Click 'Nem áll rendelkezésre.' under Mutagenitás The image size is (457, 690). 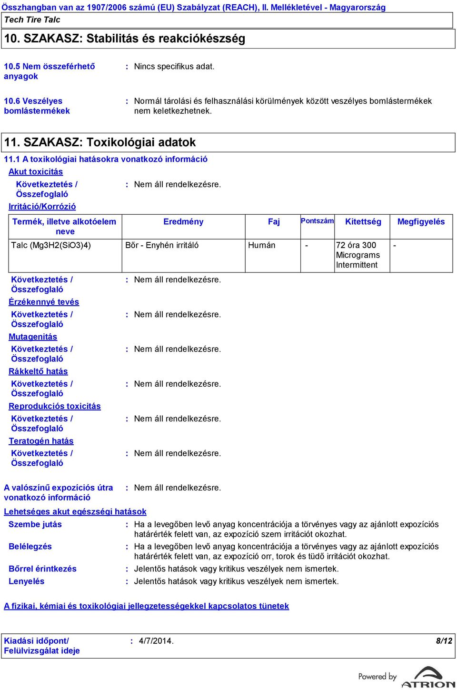pos(178,349)
